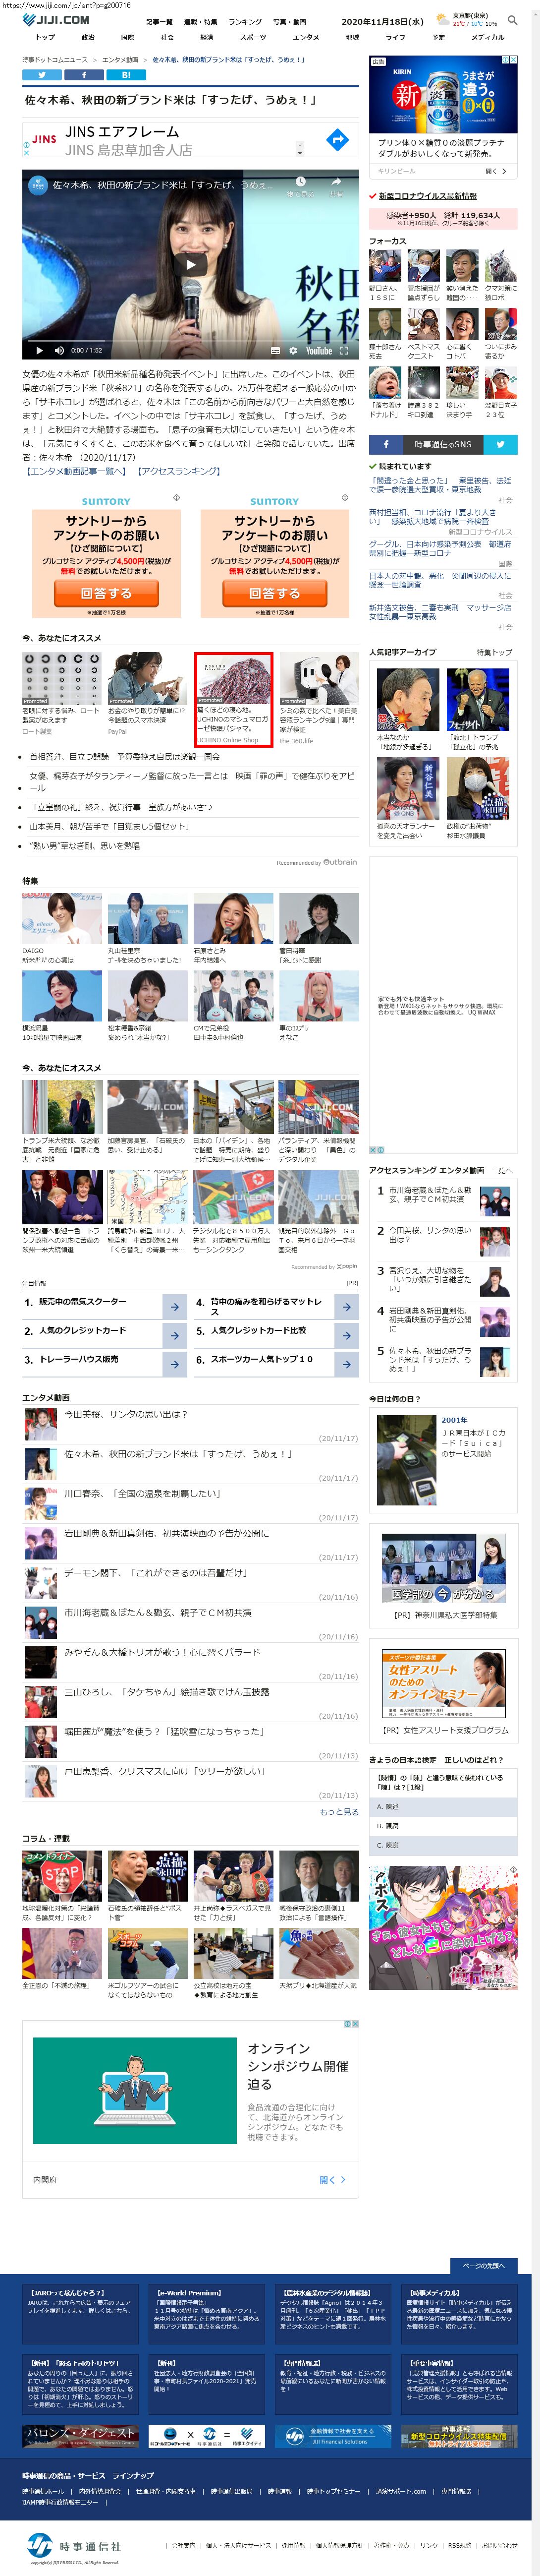This screenshot has height=2576, width=540.
Task: Open the video settings gear
Action: point(292,350)
